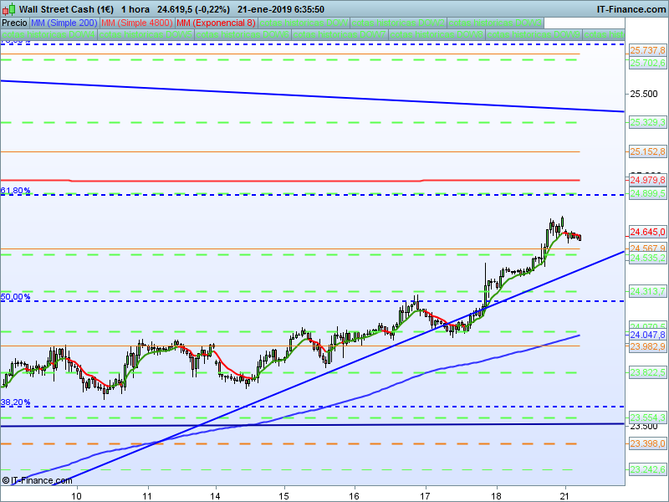Click the blue 24.047,8 moving average label

(x=647, y=335)
